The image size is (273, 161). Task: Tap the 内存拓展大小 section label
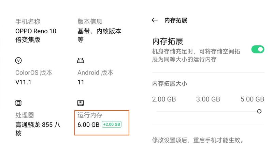point(170,84)
